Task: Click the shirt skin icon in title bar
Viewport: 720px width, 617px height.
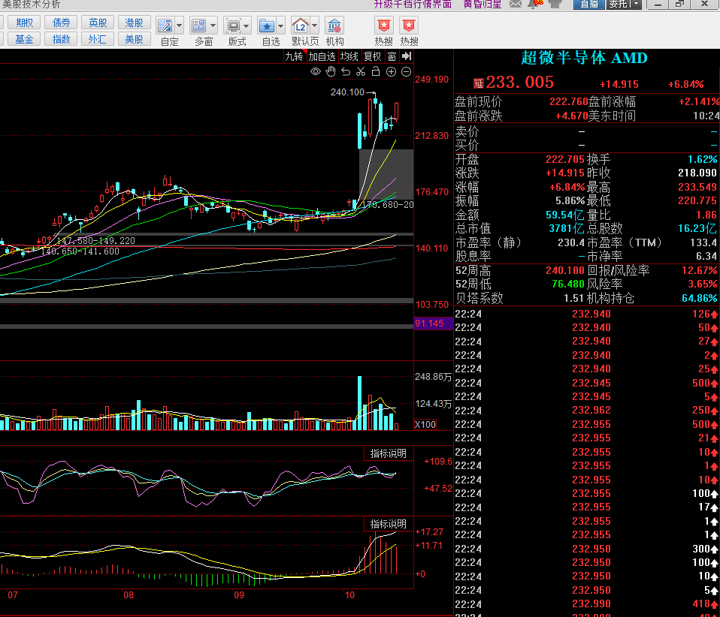Action: point(555,5)
